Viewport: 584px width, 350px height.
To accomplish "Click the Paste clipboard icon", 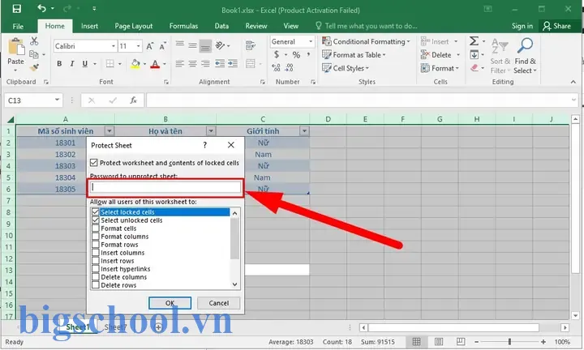I will (x=16, y=48).
